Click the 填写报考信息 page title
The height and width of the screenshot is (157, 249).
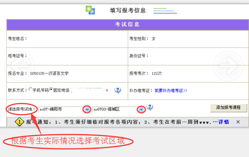coord(128,10)
